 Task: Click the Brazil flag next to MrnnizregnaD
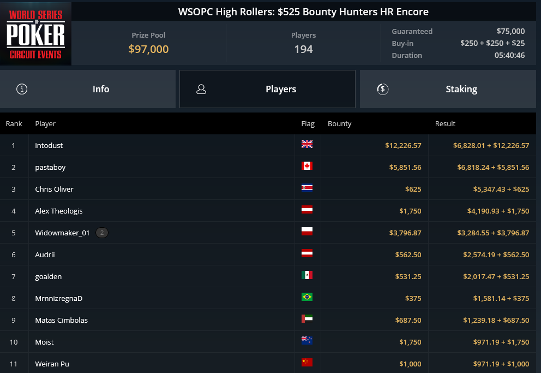point(306,297)
